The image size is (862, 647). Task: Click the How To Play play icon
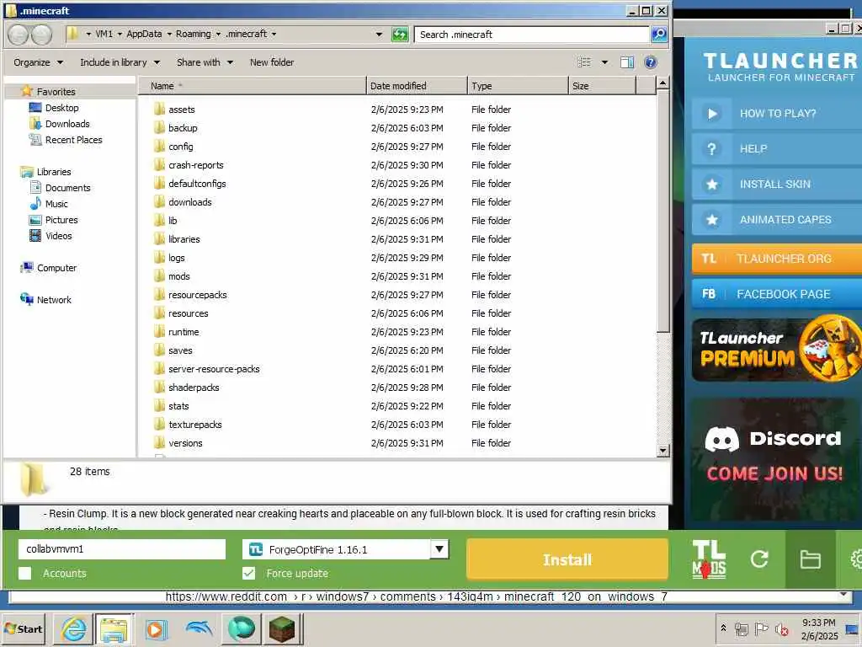[x=712, y=114]
